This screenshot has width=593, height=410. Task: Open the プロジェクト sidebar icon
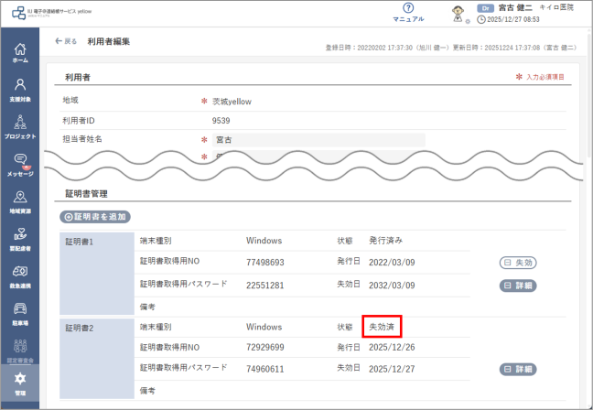point(19,126)
